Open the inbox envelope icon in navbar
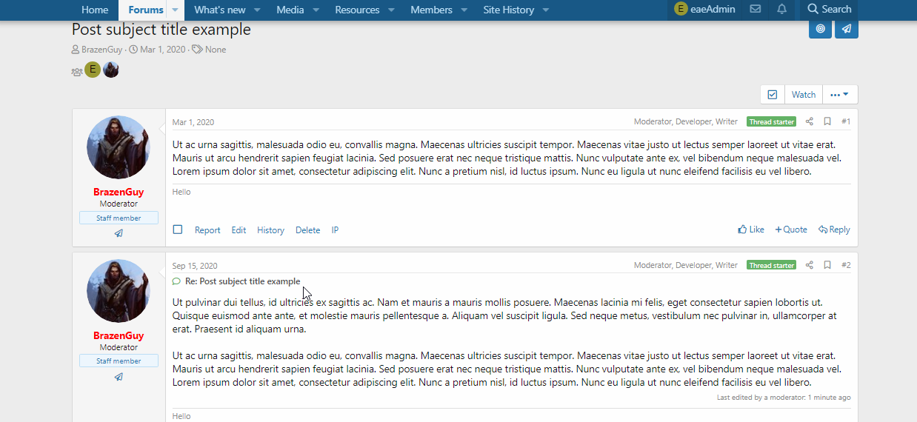 point(756,10)
